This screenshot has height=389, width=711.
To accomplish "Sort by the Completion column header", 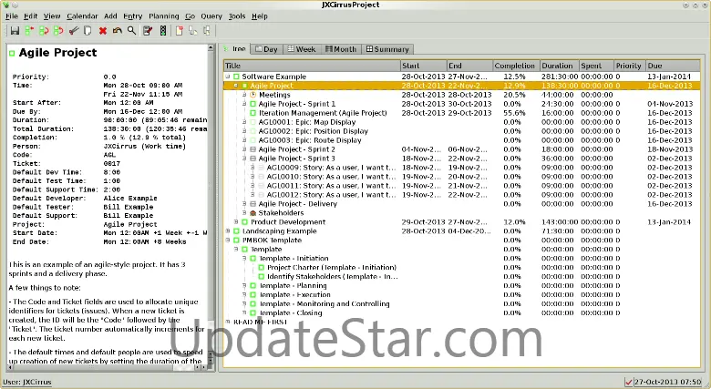I will coord(515,66).
